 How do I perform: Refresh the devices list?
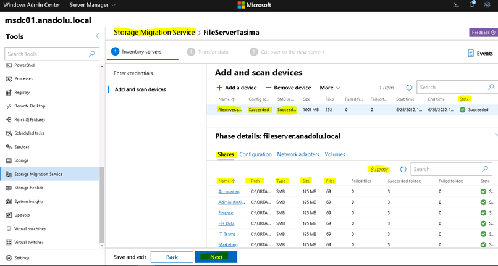[x=409, y=87]
